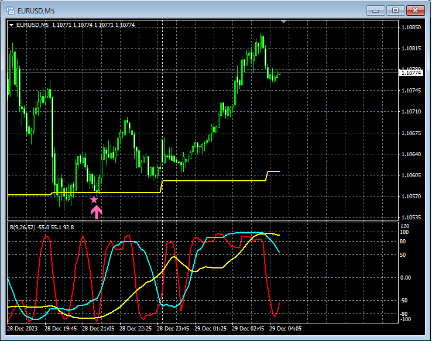
Task: Click price scale value 1.10815
Action: 411,49
